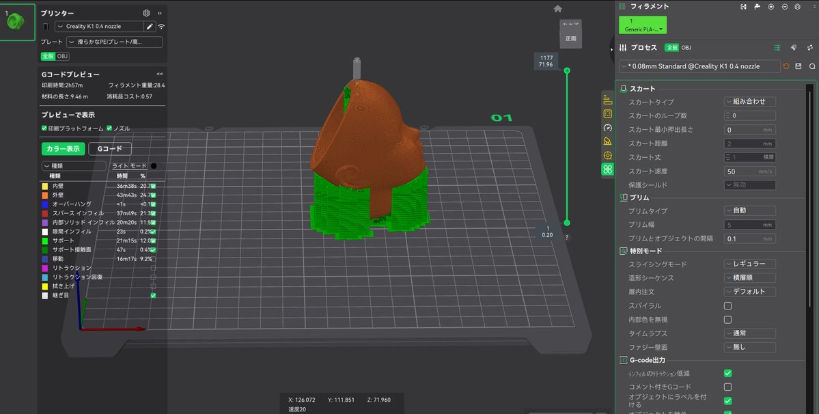
Task: Open printer Wi-Fi connection icon
Action: click(x=161, y=27)
